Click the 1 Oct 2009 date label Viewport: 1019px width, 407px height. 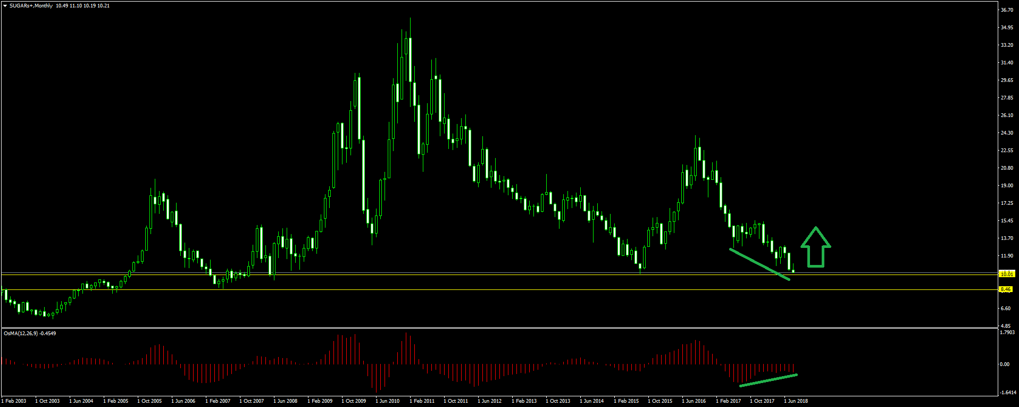coord(354,401)
